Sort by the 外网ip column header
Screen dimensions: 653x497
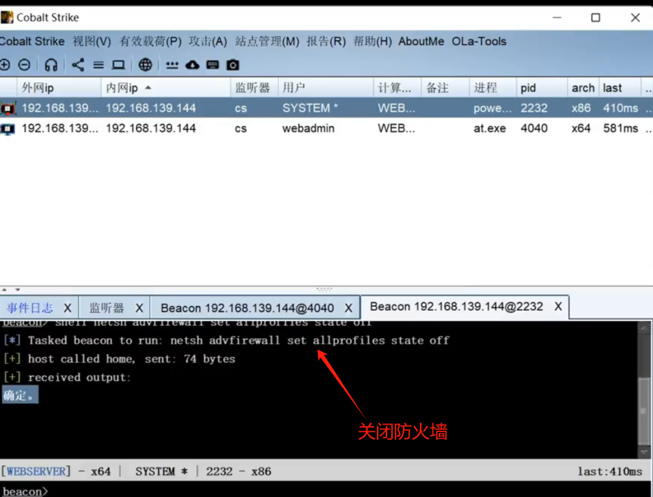[59, 88]
